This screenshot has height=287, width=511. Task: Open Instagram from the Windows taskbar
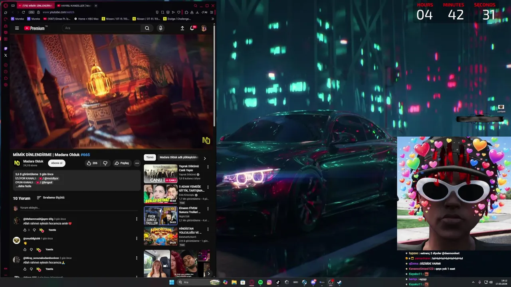269,282
